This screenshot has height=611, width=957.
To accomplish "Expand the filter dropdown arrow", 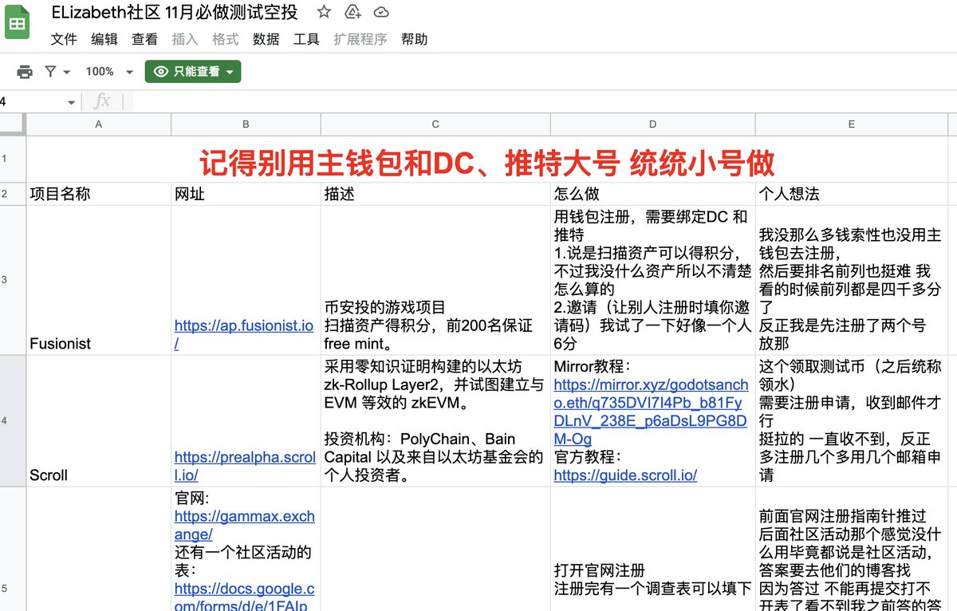I will [66, 72].
